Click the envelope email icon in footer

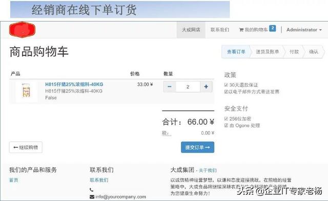(x=92, y=197)
